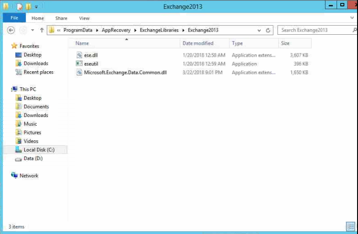This screenshot has height=234, width=358.
Task: Select the eseutil file name
Action: (x=91, y=64)
